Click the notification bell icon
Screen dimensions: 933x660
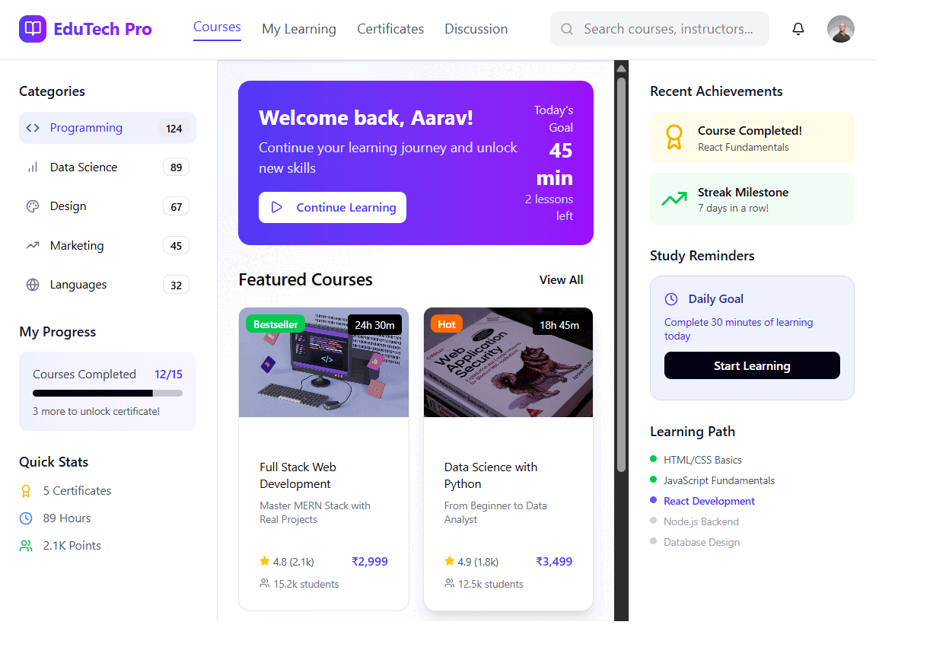[798, 29]
